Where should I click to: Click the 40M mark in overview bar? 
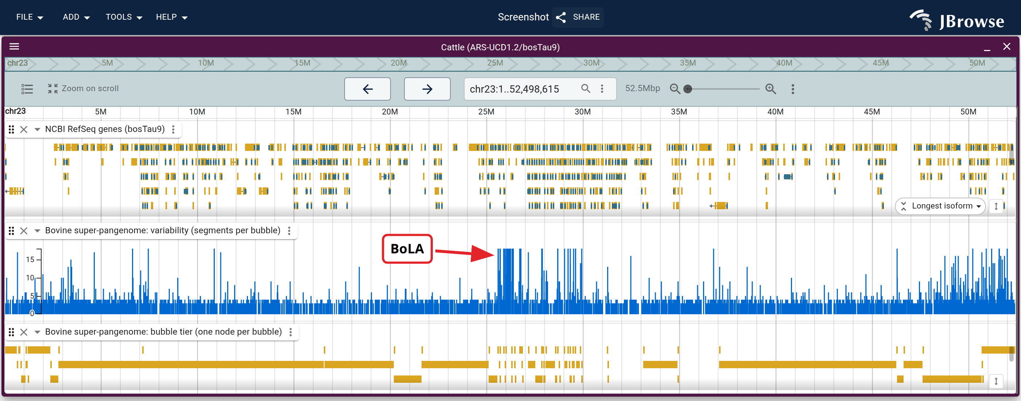click(x=784, y=63)
